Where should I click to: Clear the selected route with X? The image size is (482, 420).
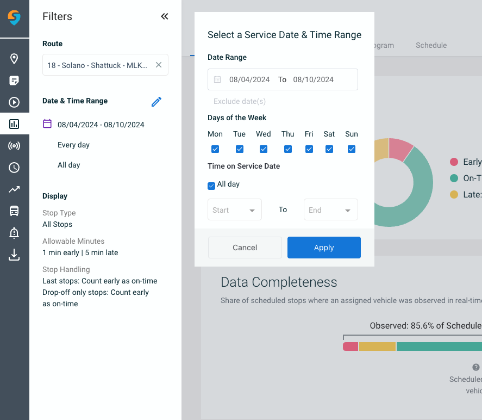click(x=159, y=65)
